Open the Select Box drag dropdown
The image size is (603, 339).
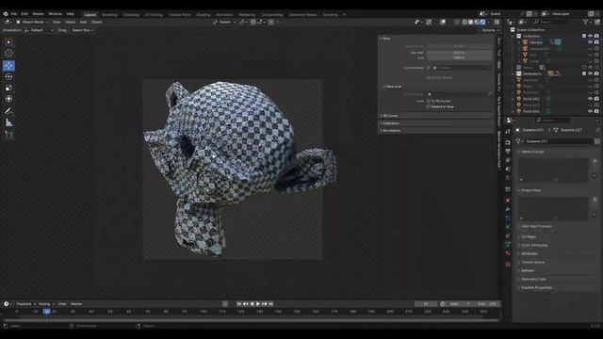tap(82, 30)
